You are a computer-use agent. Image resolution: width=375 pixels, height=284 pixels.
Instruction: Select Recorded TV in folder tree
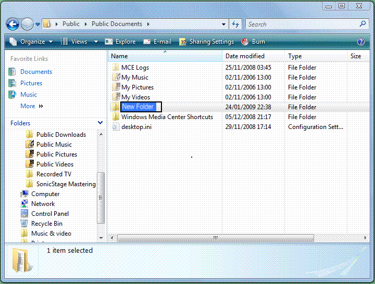(54, 174)
